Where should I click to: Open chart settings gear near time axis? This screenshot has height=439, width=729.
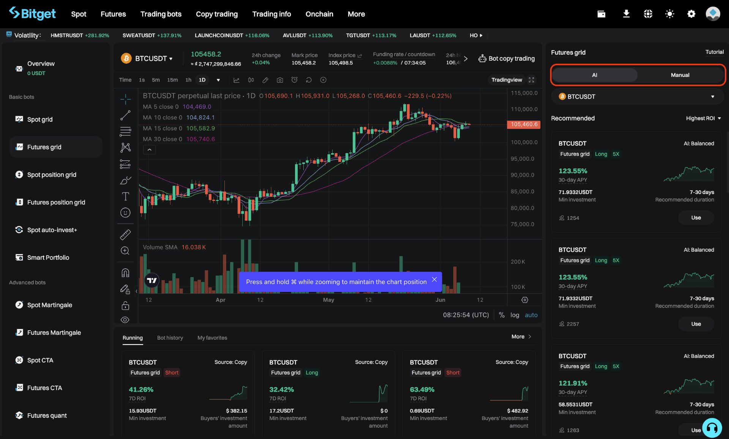tap(525, 300)
